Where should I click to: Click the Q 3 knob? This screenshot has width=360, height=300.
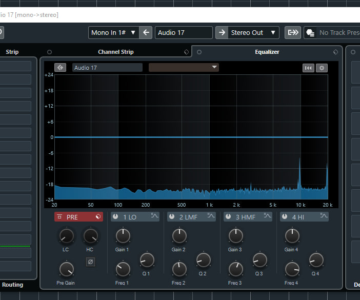click(x=259, y=260)
